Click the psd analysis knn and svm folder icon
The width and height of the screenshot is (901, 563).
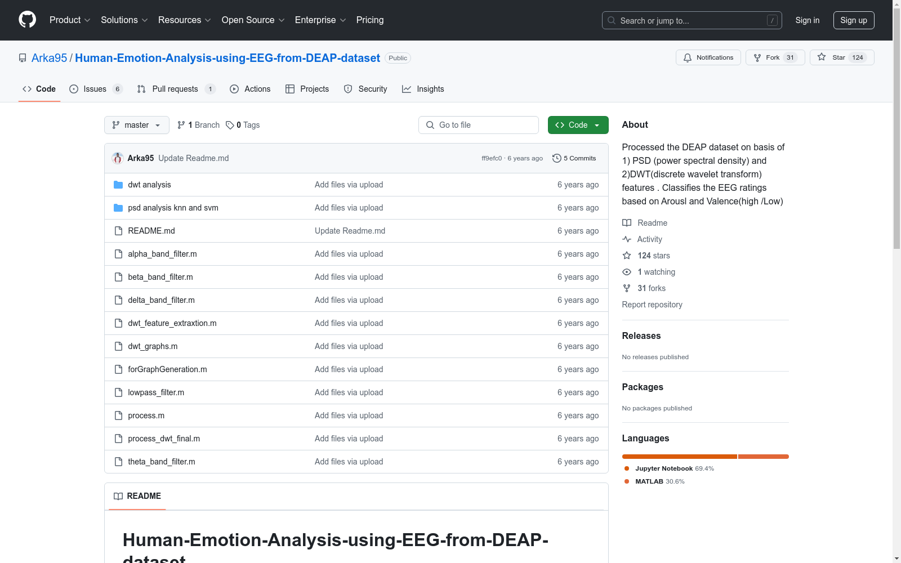click(x=118, y=208)
